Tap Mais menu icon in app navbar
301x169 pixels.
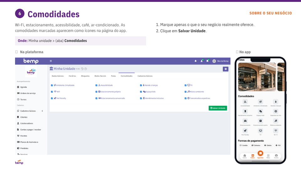(268, 156)
